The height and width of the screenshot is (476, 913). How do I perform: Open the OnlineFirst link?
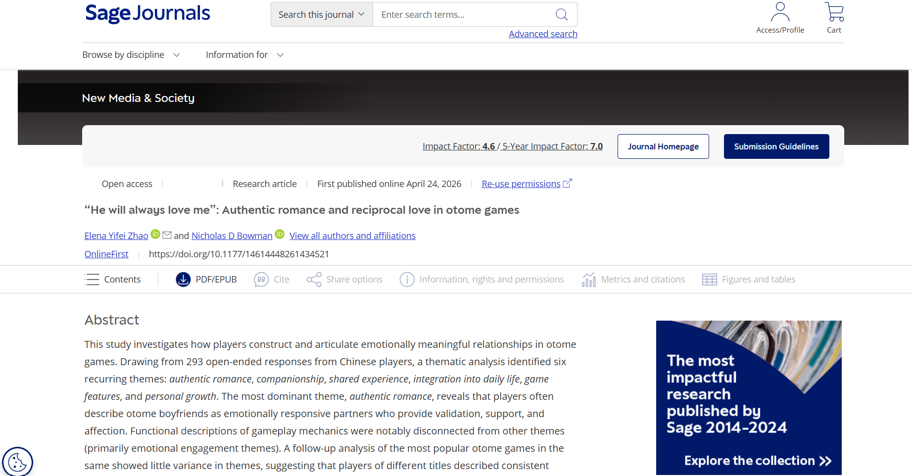coord(106,254)
